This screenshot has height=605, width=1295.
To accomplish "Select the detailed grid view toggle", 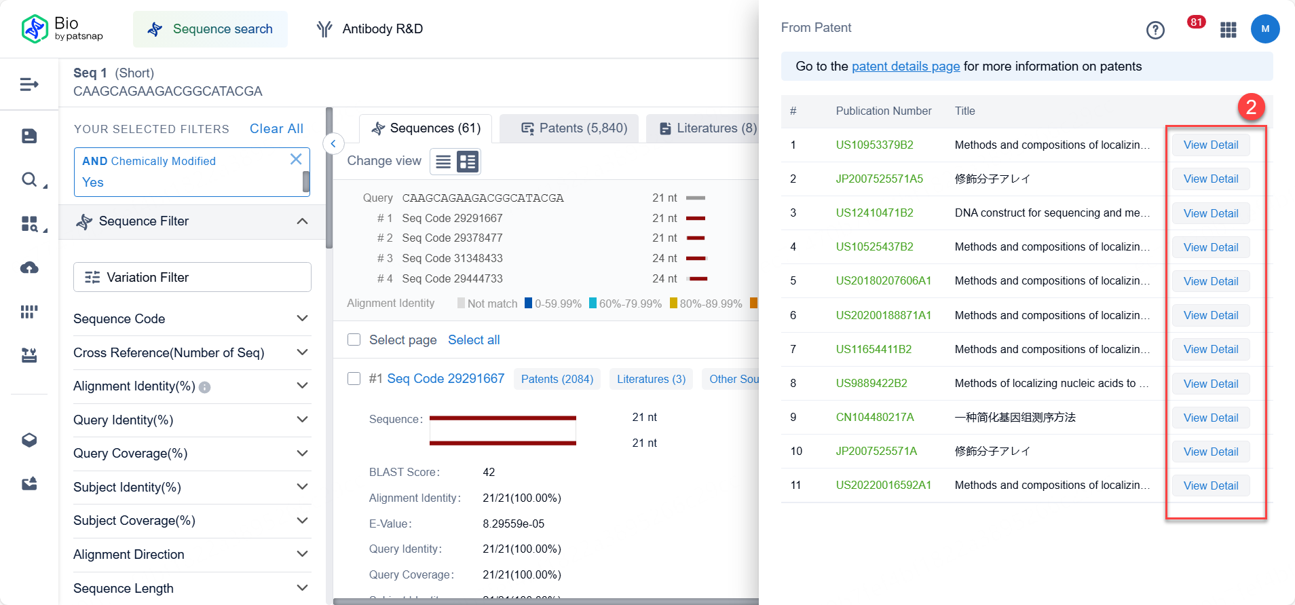I will coord(468,162).
